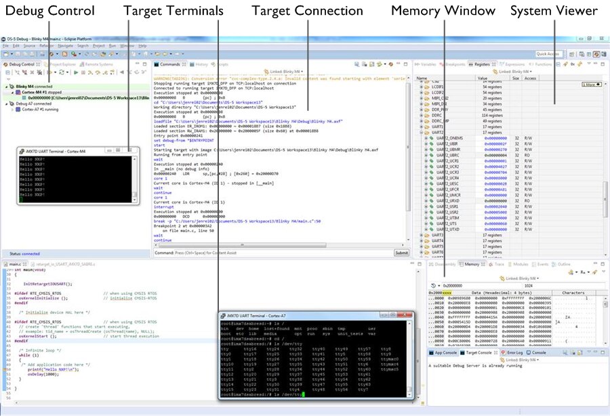The width and height of the screenshot is (610, 416).
Task: Click the UART2_USR1 register value cell
Action: pos(495,206)
